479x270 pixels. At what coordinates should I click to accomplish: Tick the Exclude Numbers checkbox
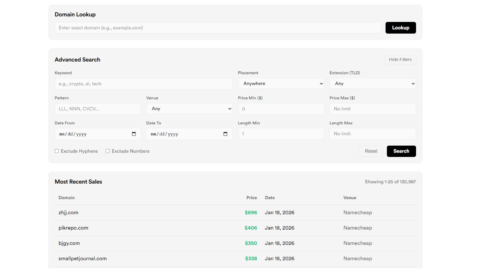[107, 151]
